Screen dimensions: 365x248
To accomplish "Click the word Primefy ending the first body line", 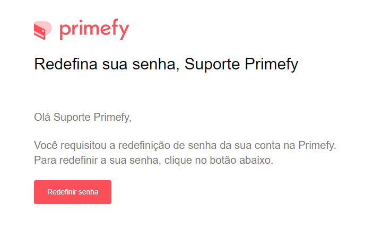I will (x=317, y=146).
